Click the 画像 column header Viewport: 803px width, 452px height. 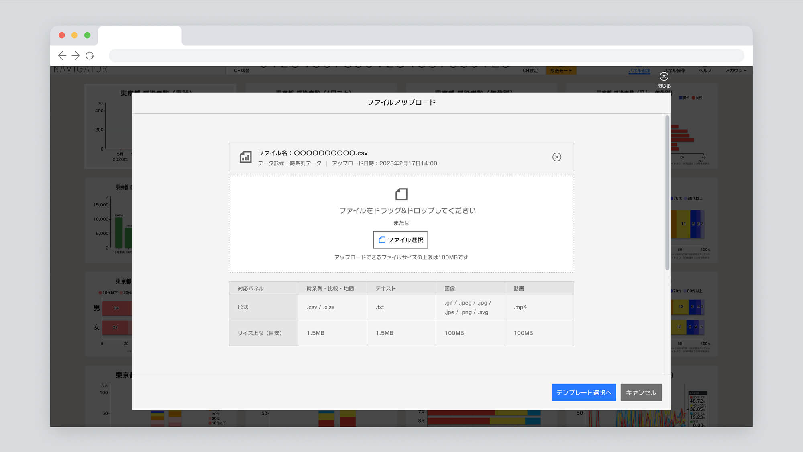coord(470,288)
